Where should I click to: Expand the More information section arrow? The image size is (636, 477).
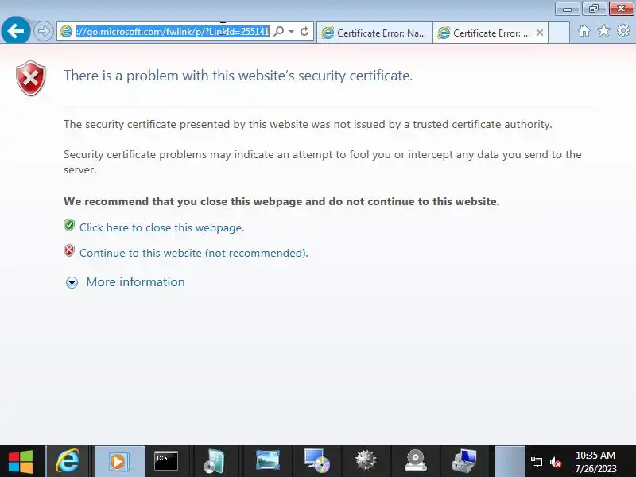[72, 282]
